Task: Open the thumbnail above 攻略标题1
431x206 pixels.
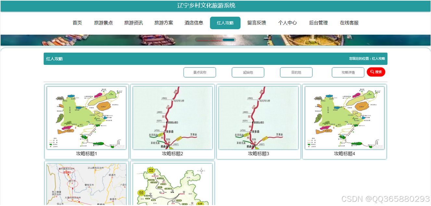Action: coord(86,118)
